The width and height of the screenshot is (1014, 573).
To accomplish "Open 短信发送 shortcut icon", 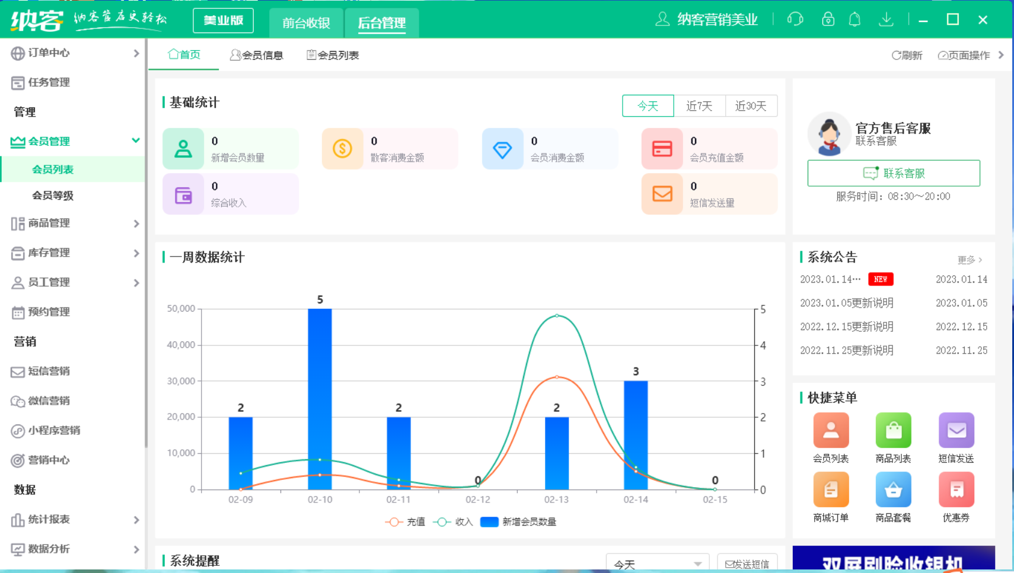I will (956, 430).
